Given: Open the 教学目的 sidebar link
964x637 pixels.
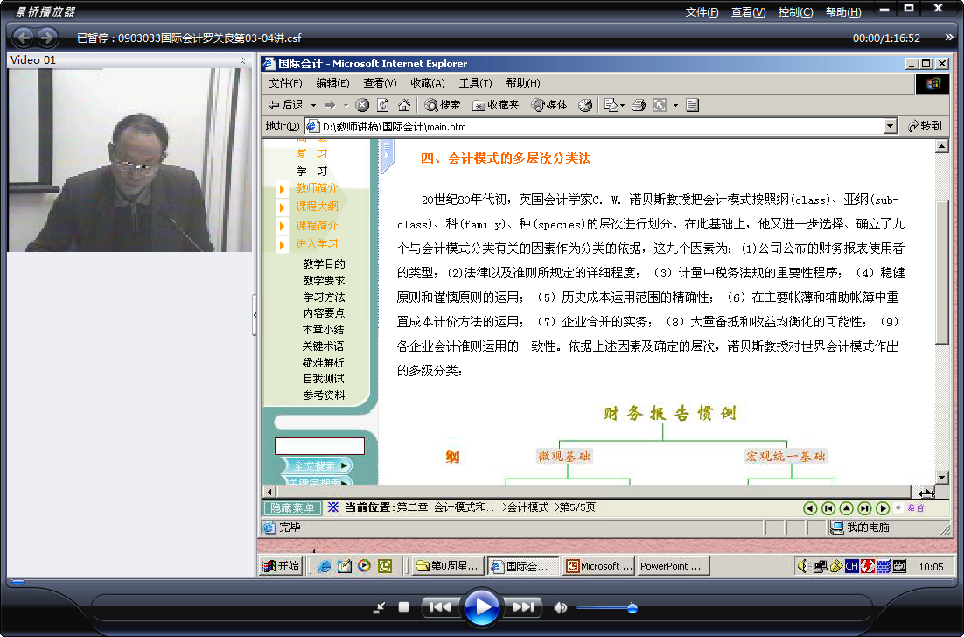Looking at the screenshot, I should [324, 263].
